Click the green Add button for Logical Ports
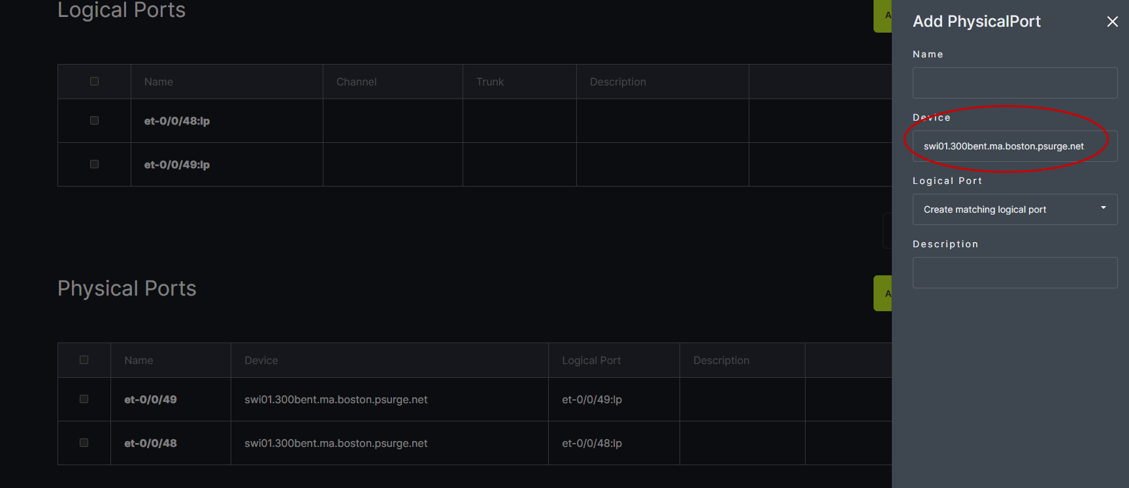 [x=883, y=15]
